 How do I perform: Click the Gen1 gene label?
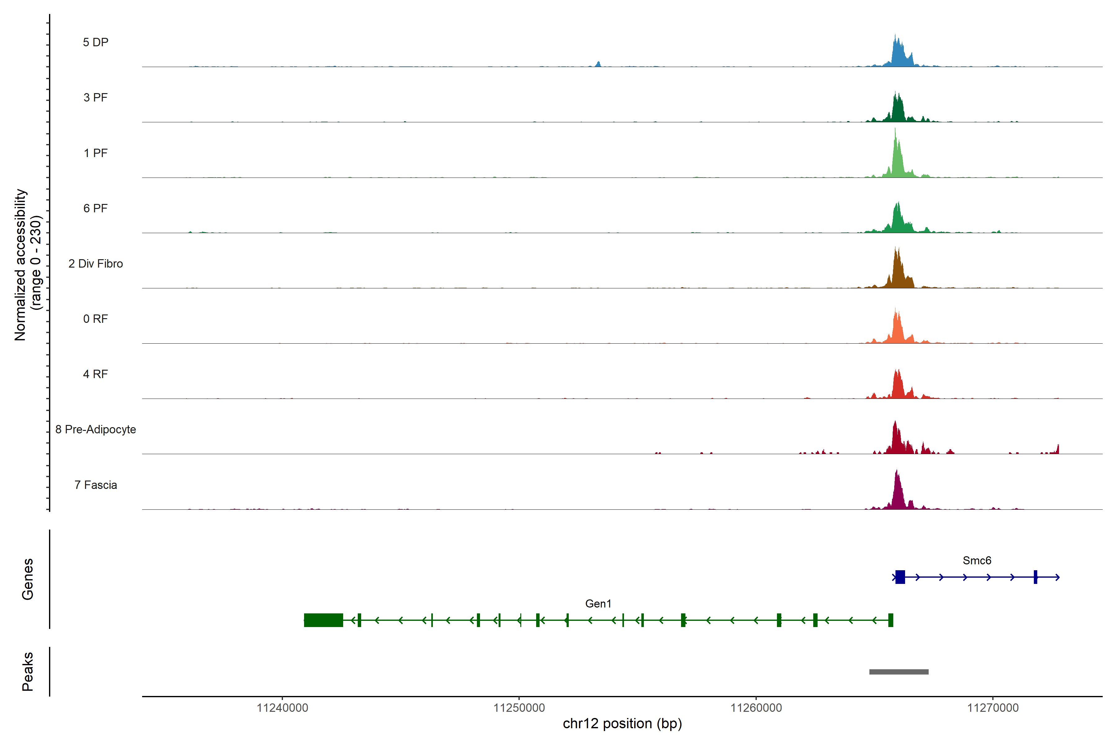tap(598, 604)
